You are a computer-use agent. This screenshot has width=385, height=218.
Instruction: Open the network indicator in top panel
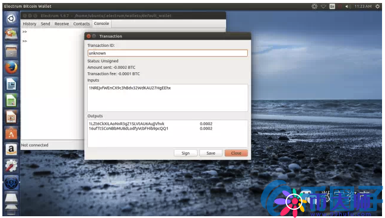pos(323,7)
